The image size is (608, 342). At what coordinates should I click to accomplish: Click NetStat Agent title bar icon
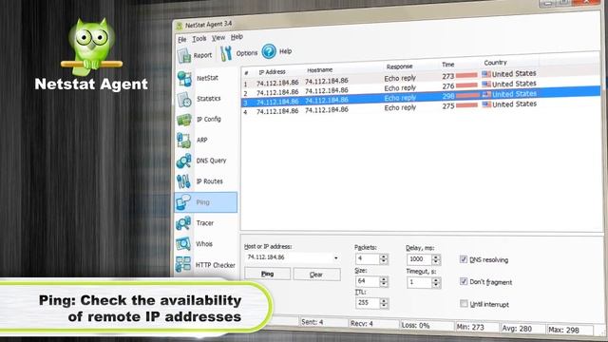pos(180,27)
